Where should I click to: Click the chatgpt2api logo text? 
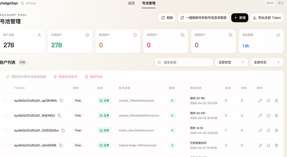click(9, 3)
